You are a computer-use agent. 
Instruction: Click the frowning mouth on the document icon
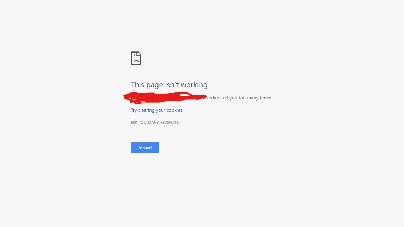[136, 61]
